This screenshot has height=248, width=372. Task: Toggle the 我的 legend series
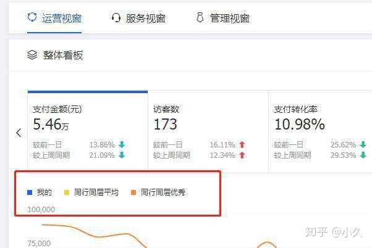40,192
